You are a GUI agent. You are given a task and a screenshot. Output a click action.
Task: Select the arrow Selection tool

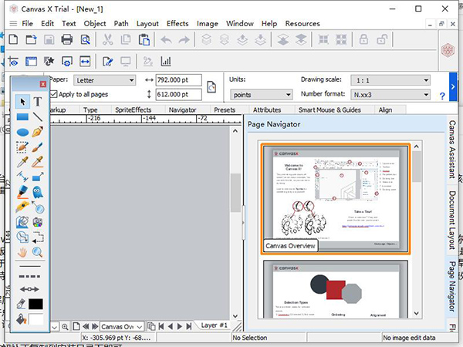pos(22,102)
